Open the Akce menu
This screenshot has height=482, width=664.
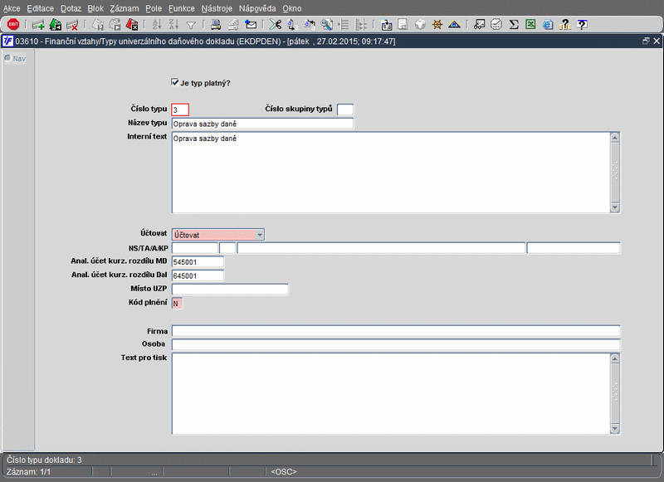point(12,8)
